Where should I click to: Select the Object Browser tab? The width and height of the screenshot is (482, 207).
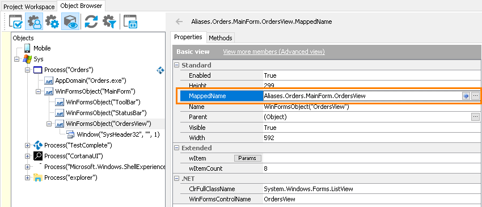82,6
